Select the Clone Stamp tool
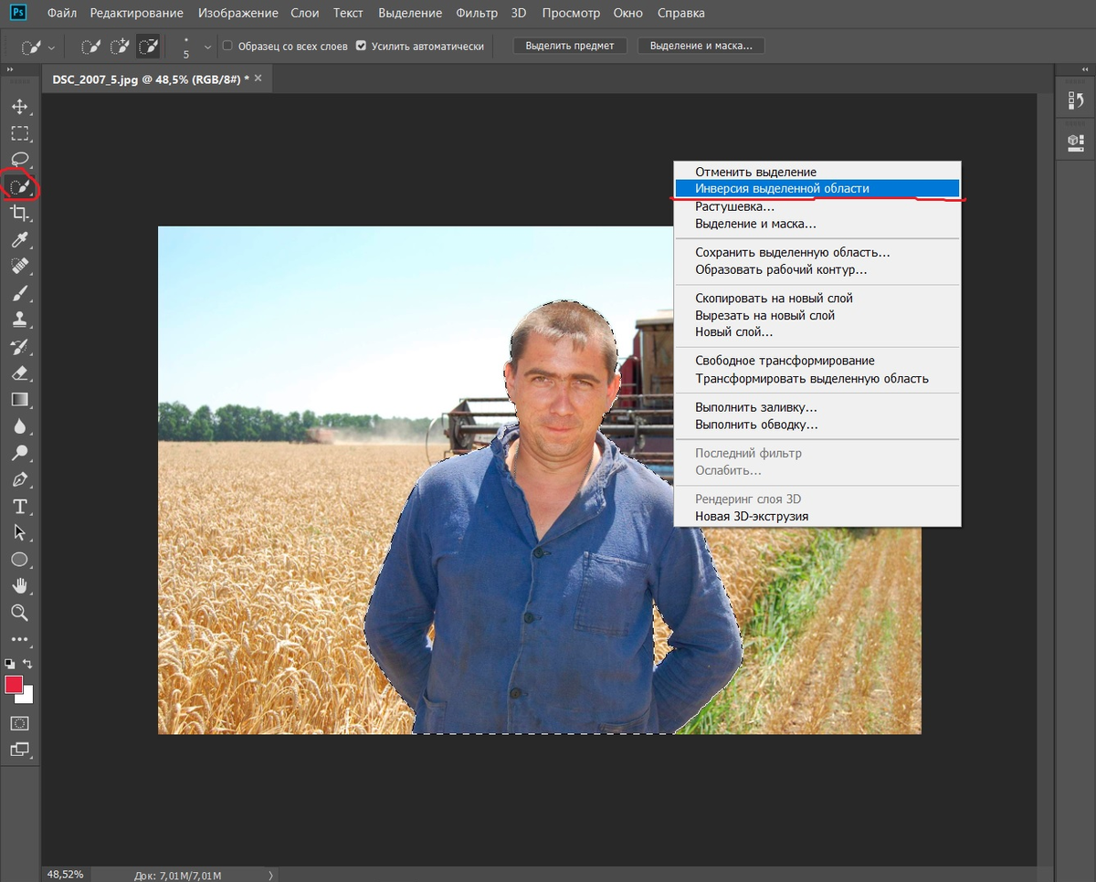 click(19, 320)
